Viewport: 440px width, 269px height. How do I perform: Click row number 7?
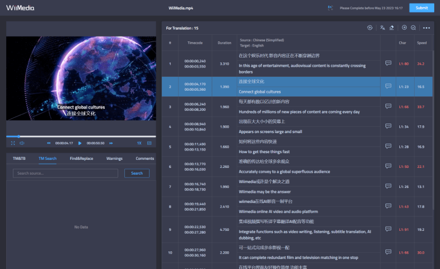(170, 186)
